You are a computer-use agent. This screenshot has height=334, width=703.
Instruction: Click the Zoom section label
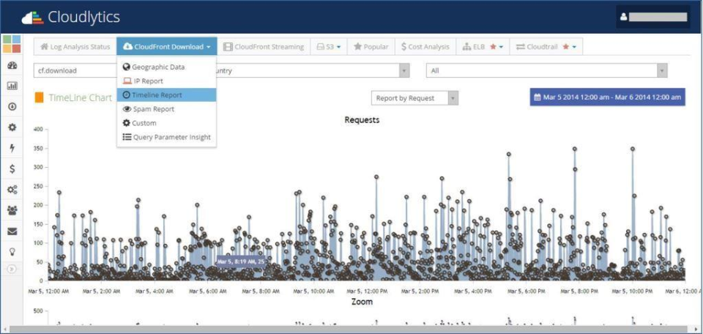tap(362, 302)
